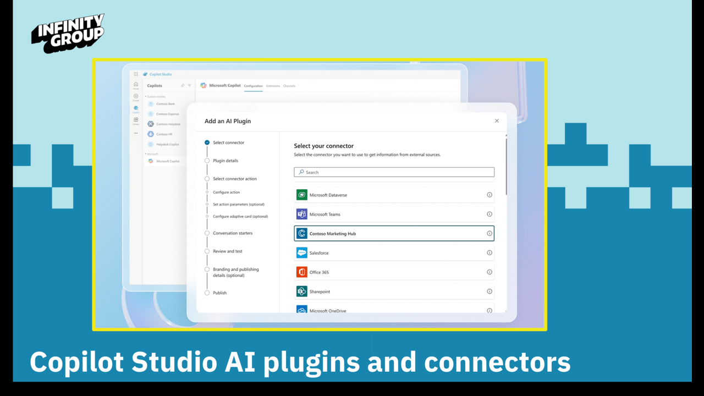Image resolution: width=704 pixels, height=396 pixels.
Task: Choose the Salesforce connector row
Action: click(394, 252)
